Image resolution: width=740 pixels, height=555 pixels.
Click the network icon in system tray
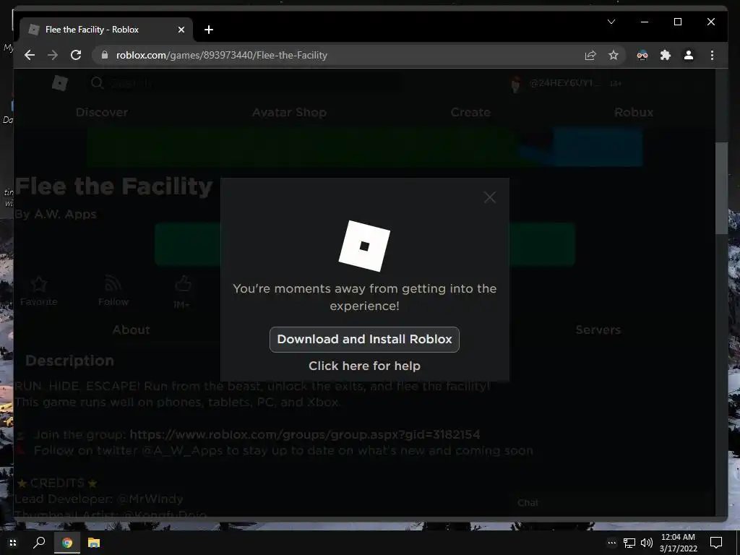629,543
